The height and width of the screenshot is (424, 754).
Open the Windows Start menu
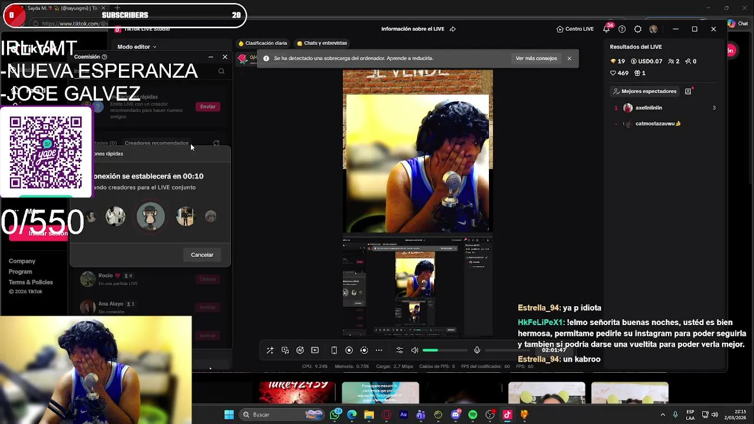click(x=229, y=415)
